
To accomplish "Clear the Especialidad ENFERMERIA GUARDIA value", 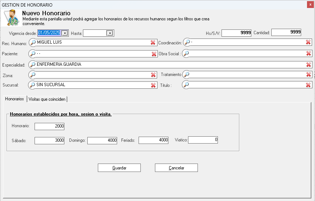I will (308, 65).
